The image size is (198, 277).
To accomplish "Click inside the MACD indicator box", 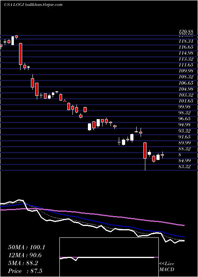I will click(x=109, y=257).
